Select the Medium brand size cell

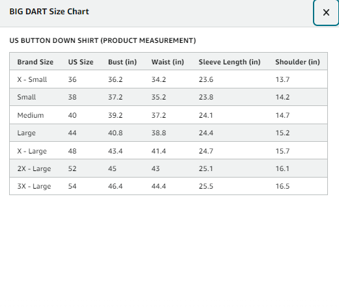(x=31, y=115)
